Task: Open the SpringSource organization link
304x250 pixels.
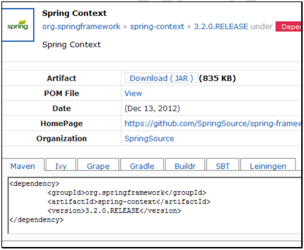Action: (x=149, y=139)
